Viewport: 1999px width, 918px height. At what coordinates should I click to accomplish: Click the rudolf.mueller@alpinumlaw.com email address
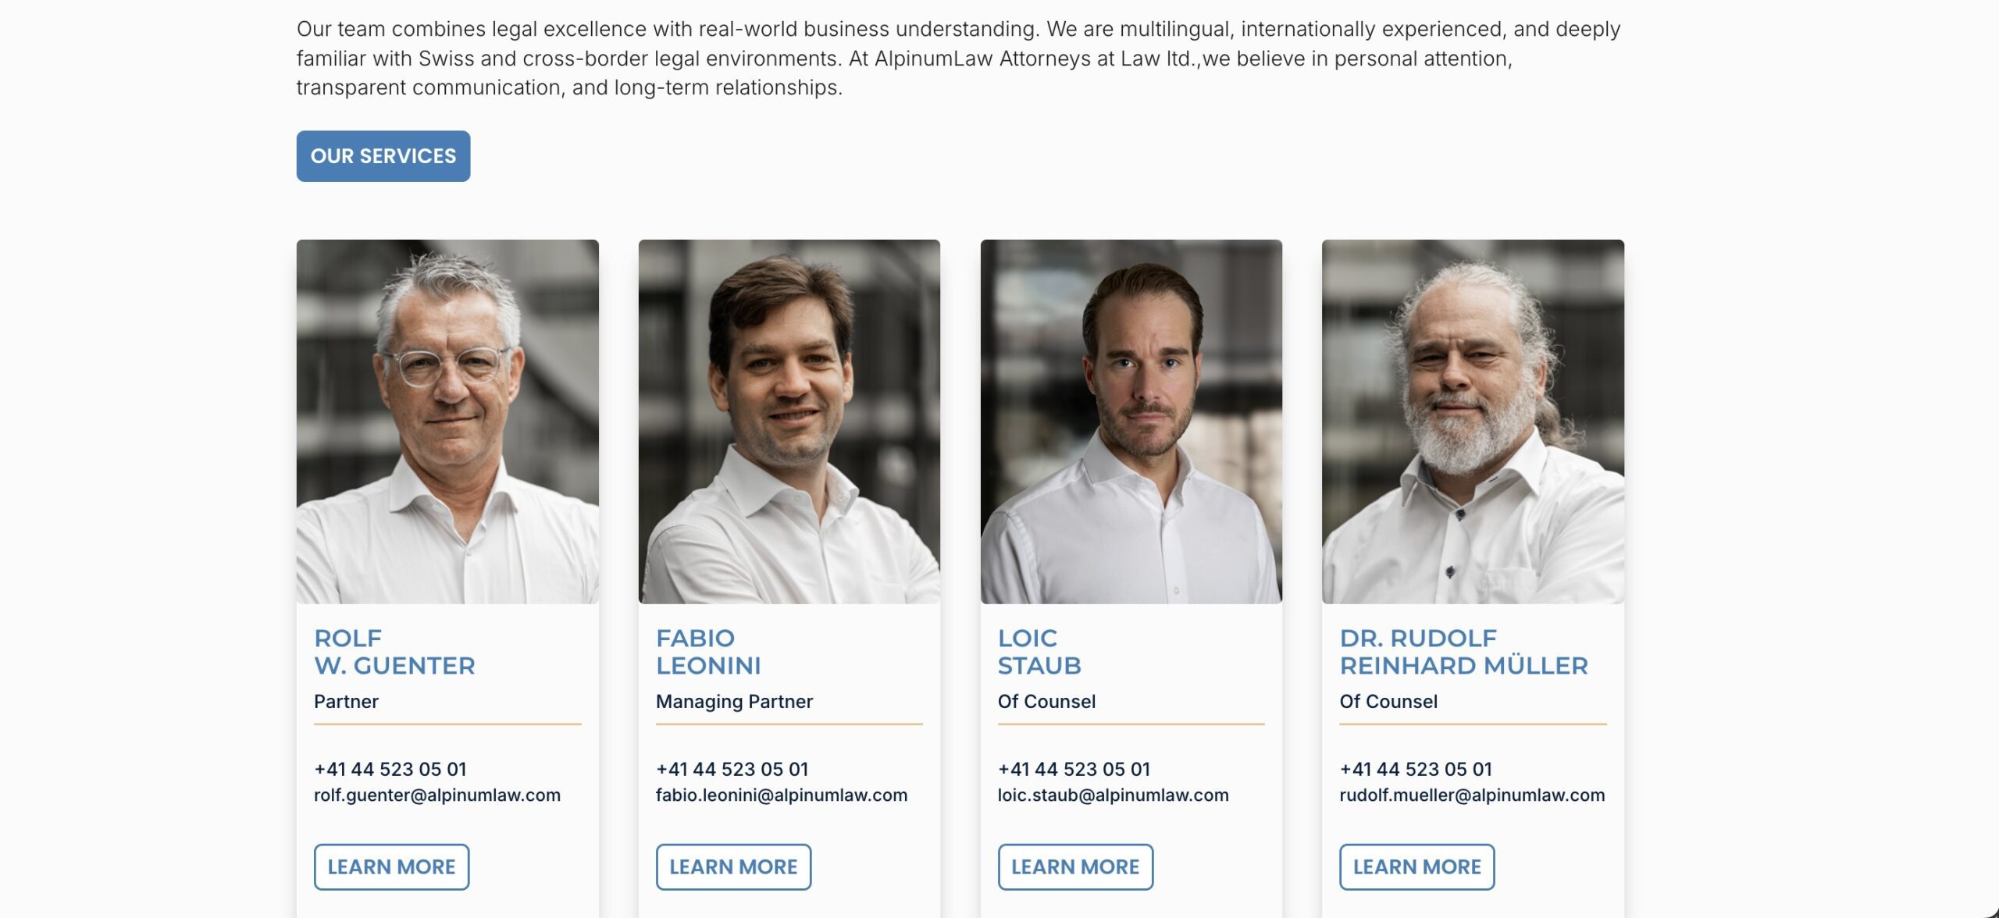[x=1472, y=795]
